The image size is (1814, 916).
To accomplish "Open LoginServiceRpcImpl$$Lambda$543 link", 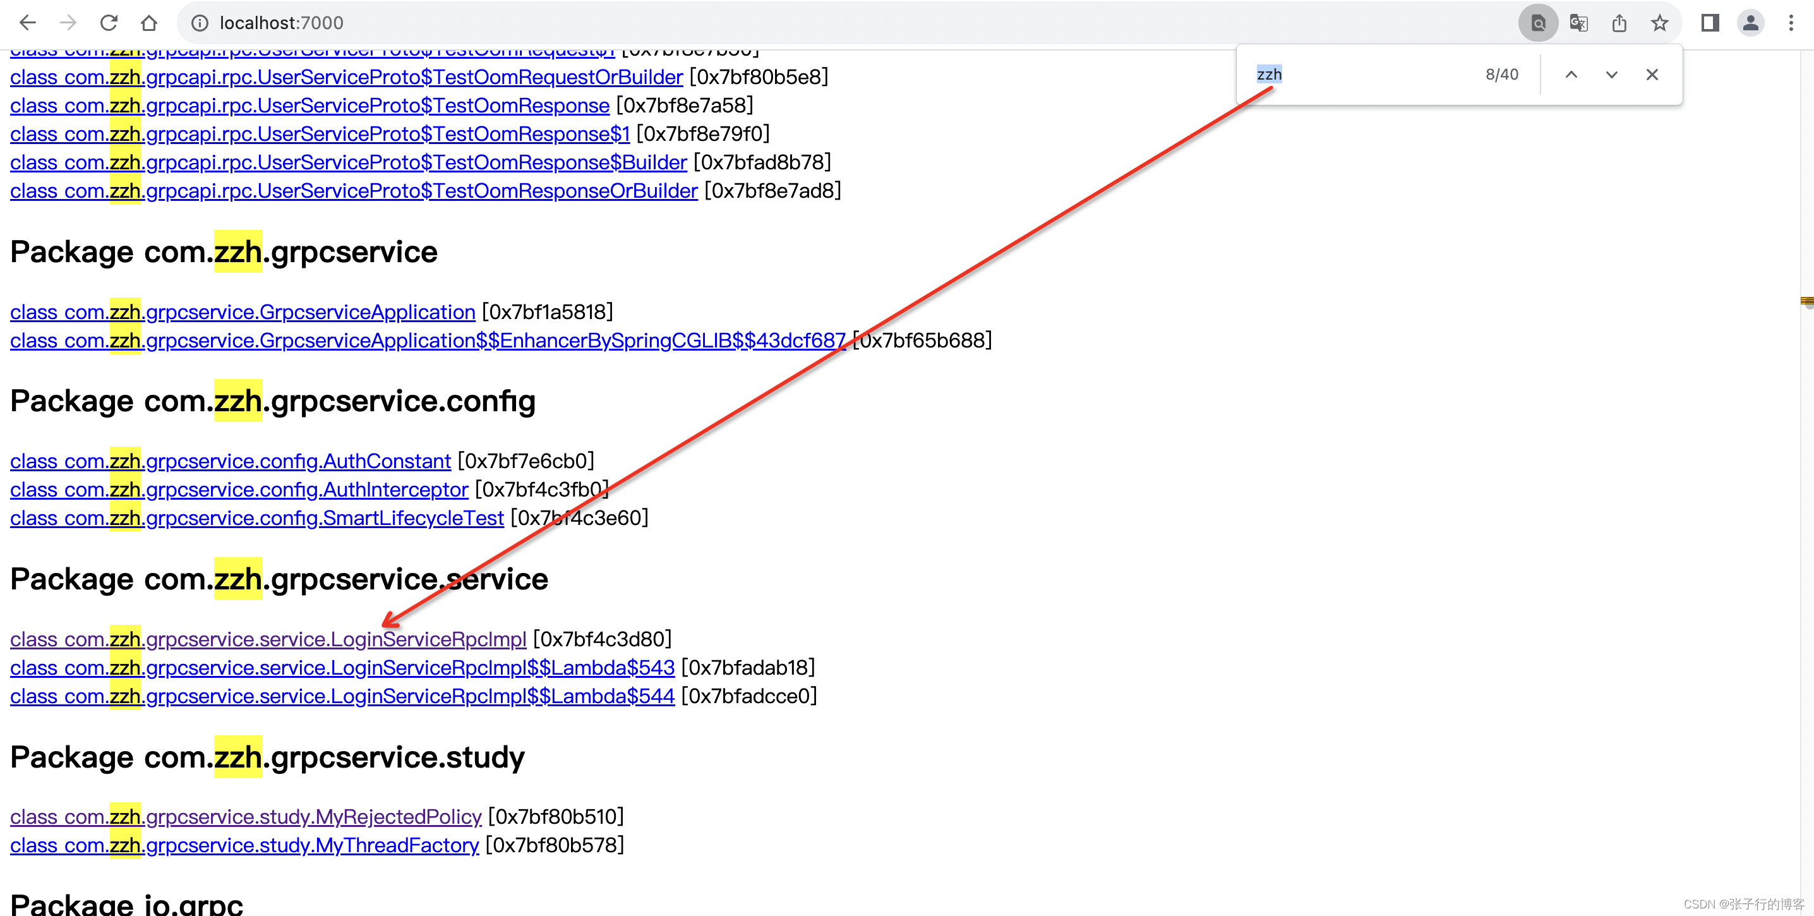I will pos(342,668).
